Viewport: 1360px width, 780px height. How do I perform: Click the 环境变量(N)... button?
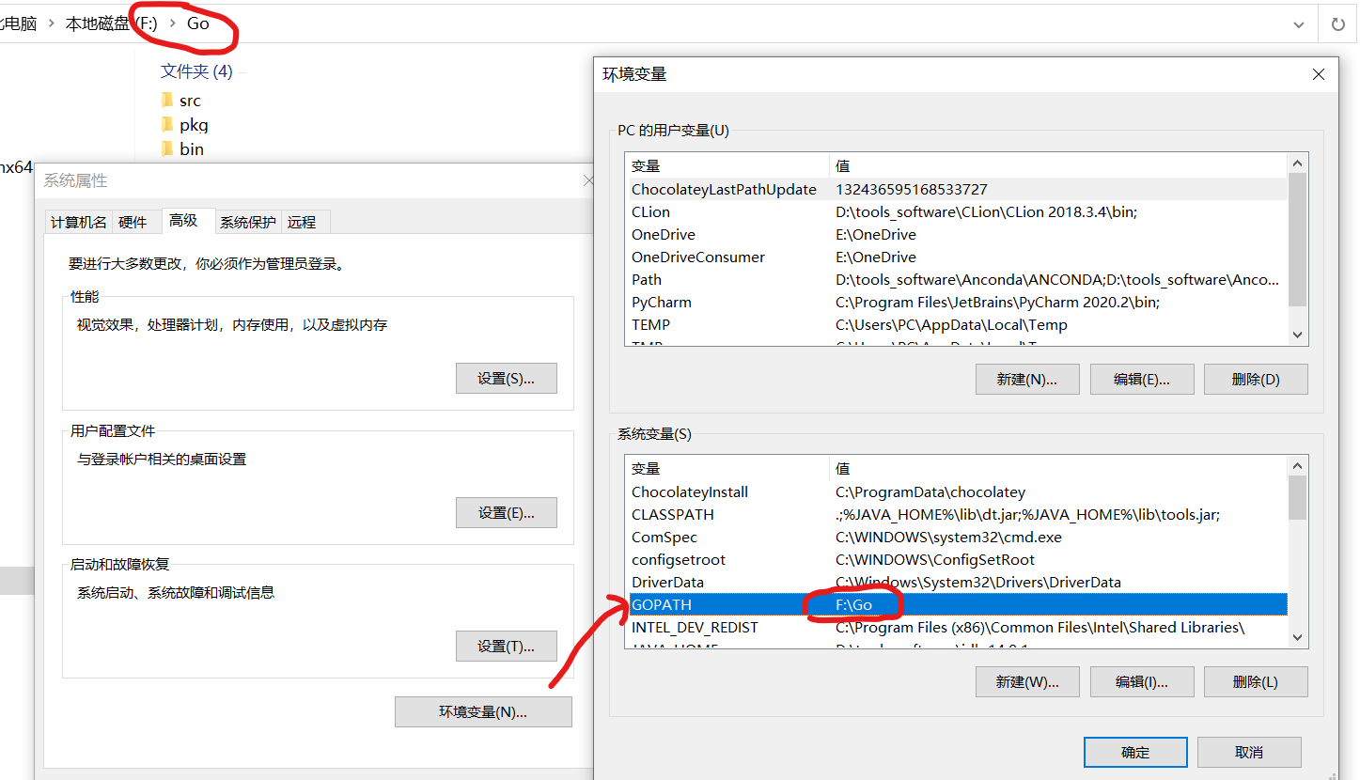[x=483, y=711]
